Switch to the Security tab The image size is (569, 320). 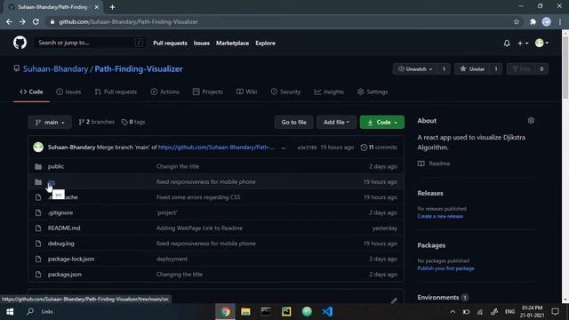pos(285,92)
